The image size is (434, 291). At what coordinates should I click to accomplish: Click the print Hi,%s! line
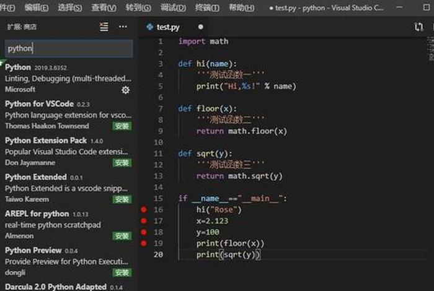[x=246, y=86]
